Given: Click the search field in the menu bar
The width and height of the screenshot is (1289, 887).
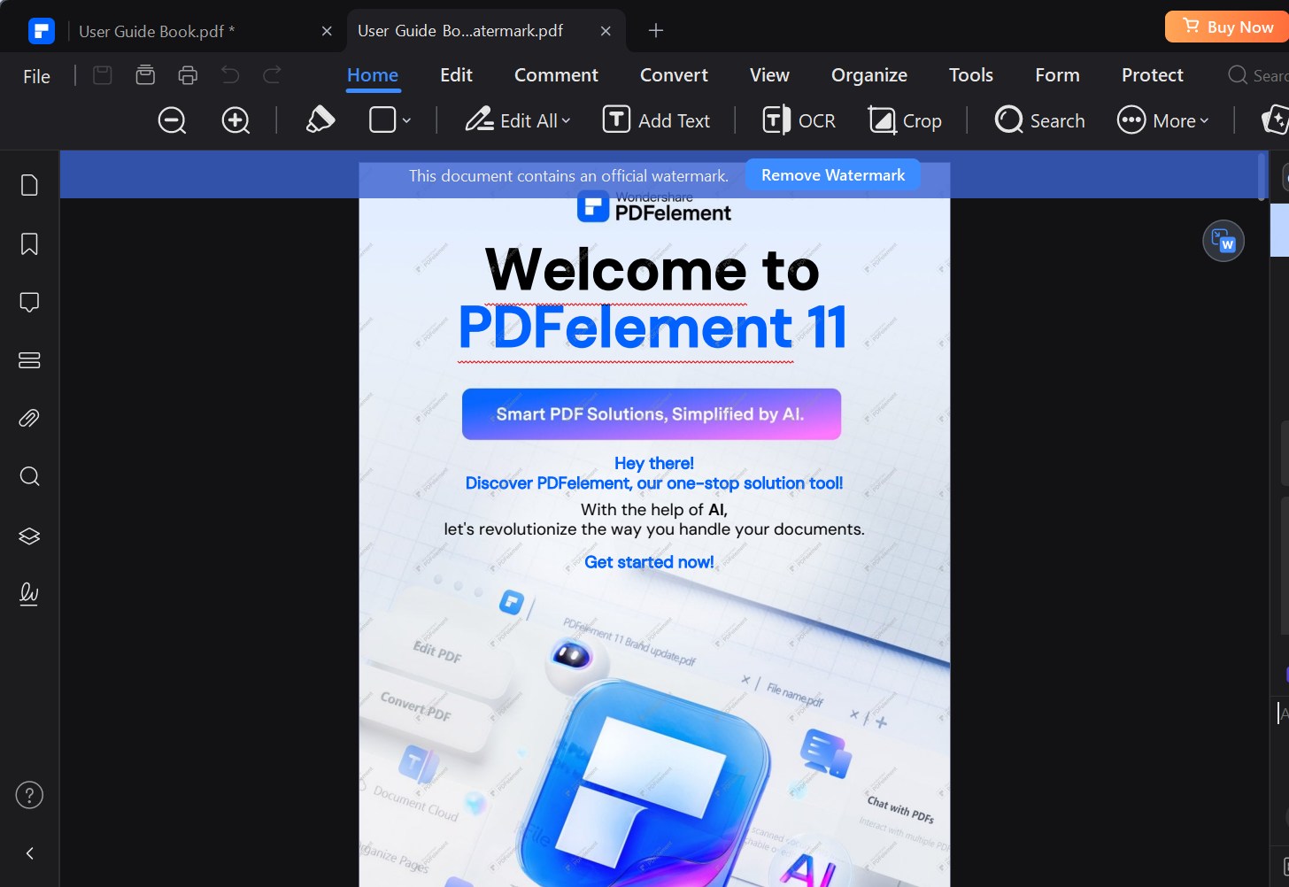Looking at the screenshot, I should click(1258, 75).
